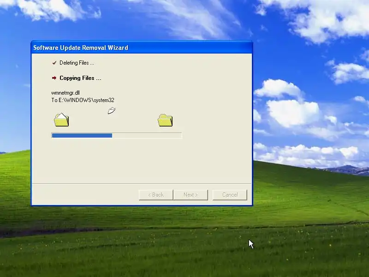Click the destination folder icon
The width and height of the screenshot is (369, 277).
tap(165, 120)
